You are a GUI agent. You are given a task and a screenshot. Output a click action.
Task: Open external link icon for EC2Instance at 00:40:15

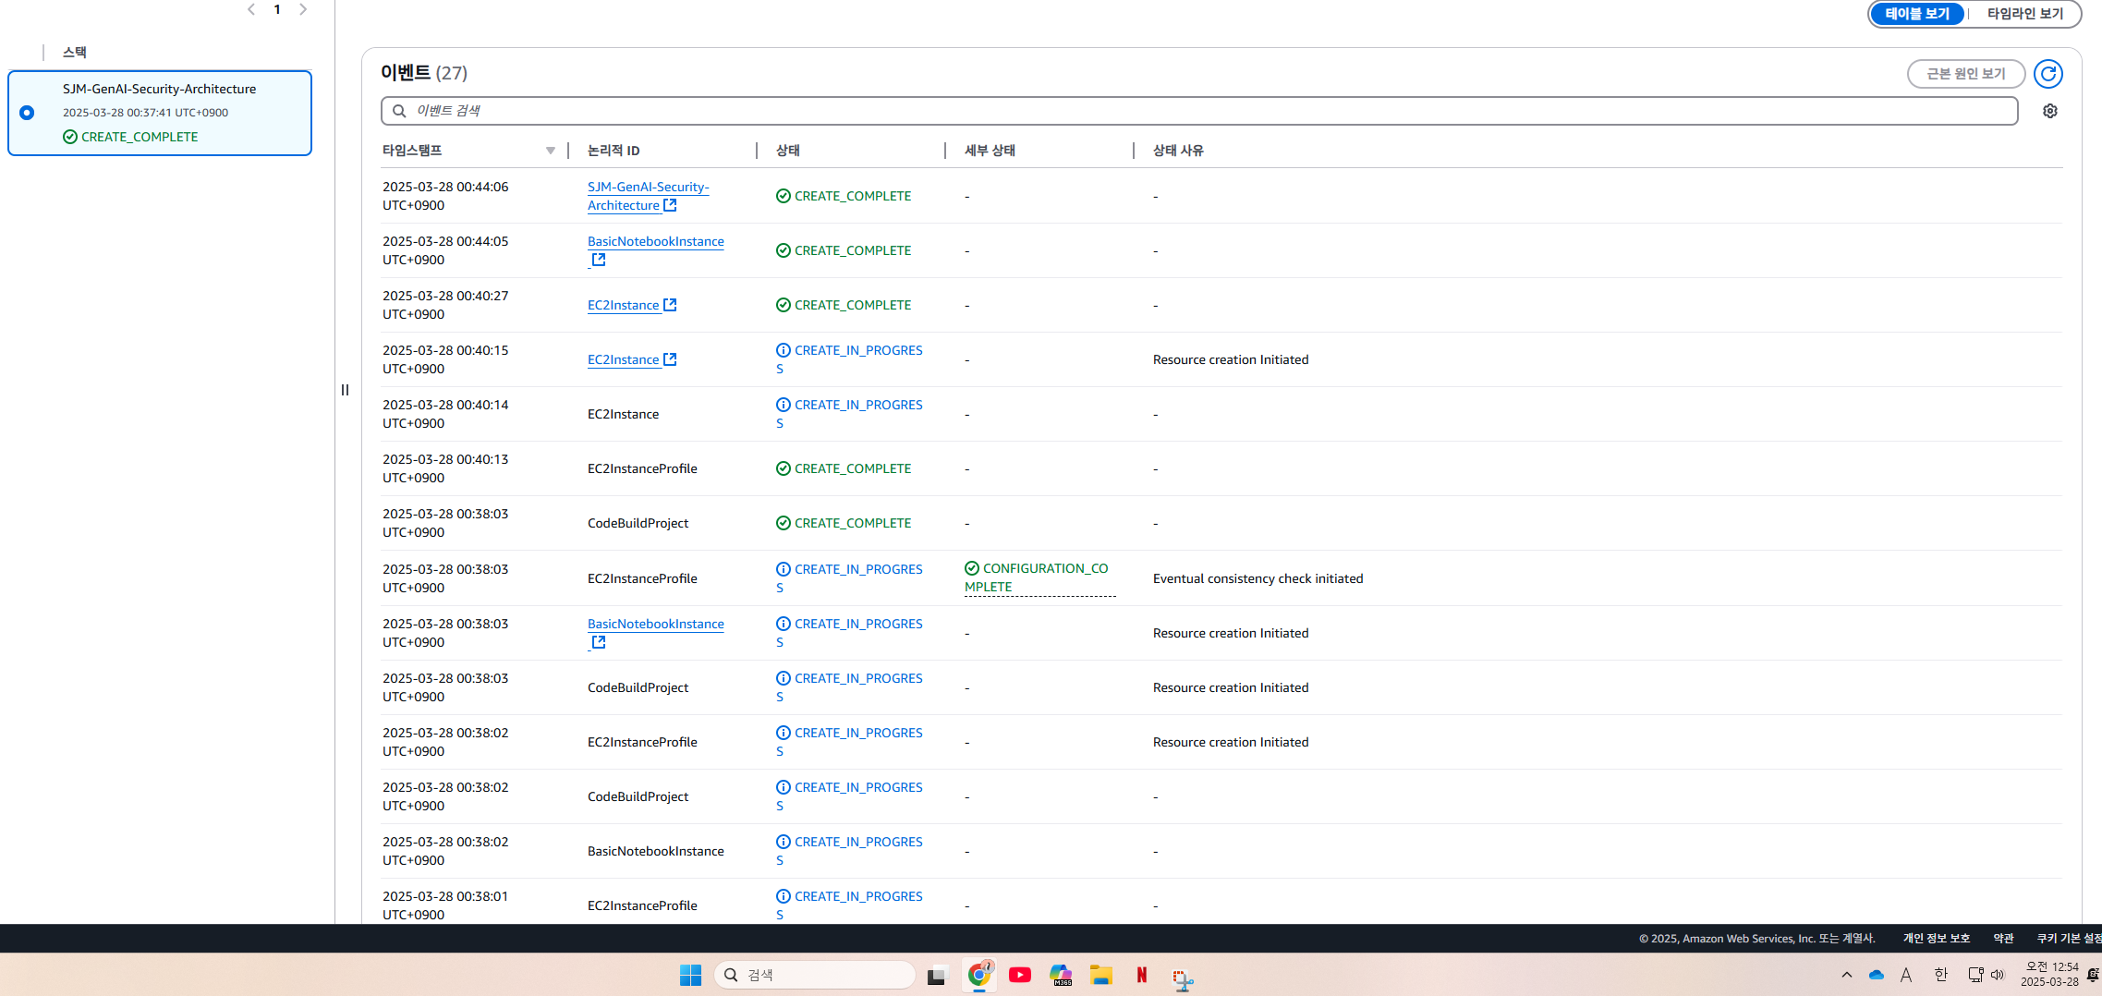[x=670, y=359]
